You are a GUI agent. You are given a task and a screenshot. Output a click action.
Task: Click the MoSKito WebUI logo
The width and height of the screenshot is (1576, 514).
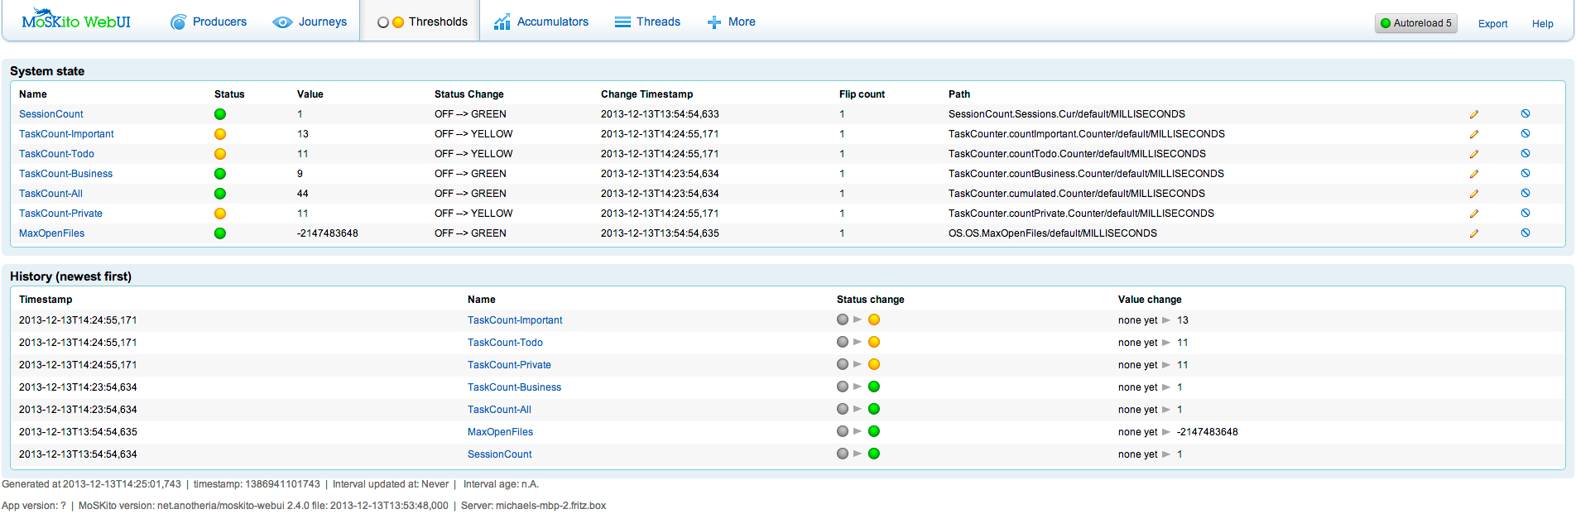pyautogui.click(x=76, y=20)
